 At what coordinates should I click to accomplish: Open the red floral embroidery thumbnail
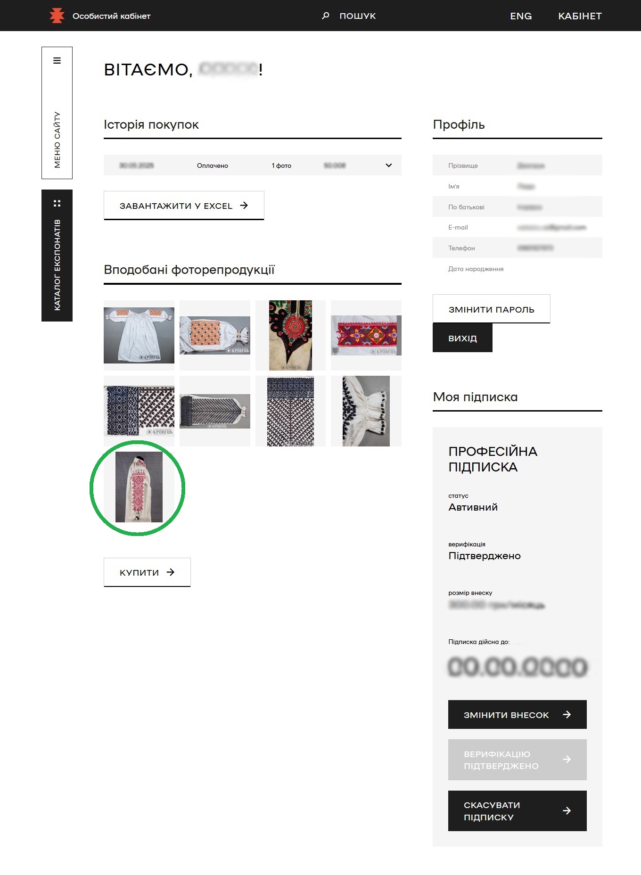[x=366, y=335]
